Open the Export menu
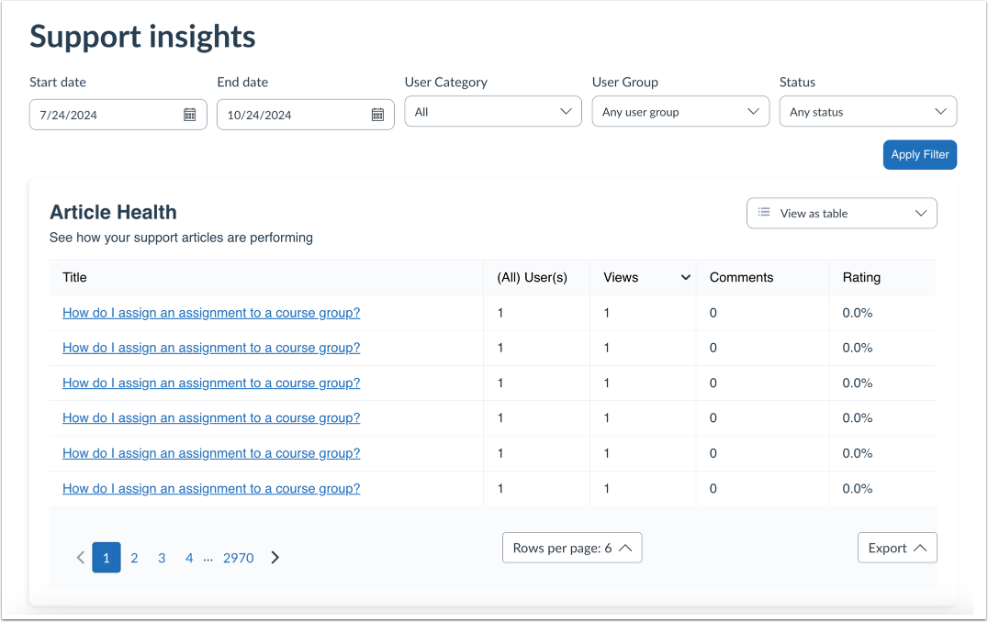The width and height of the screenshot is (988, 622). pyautogui.click(x=897, y=548)
